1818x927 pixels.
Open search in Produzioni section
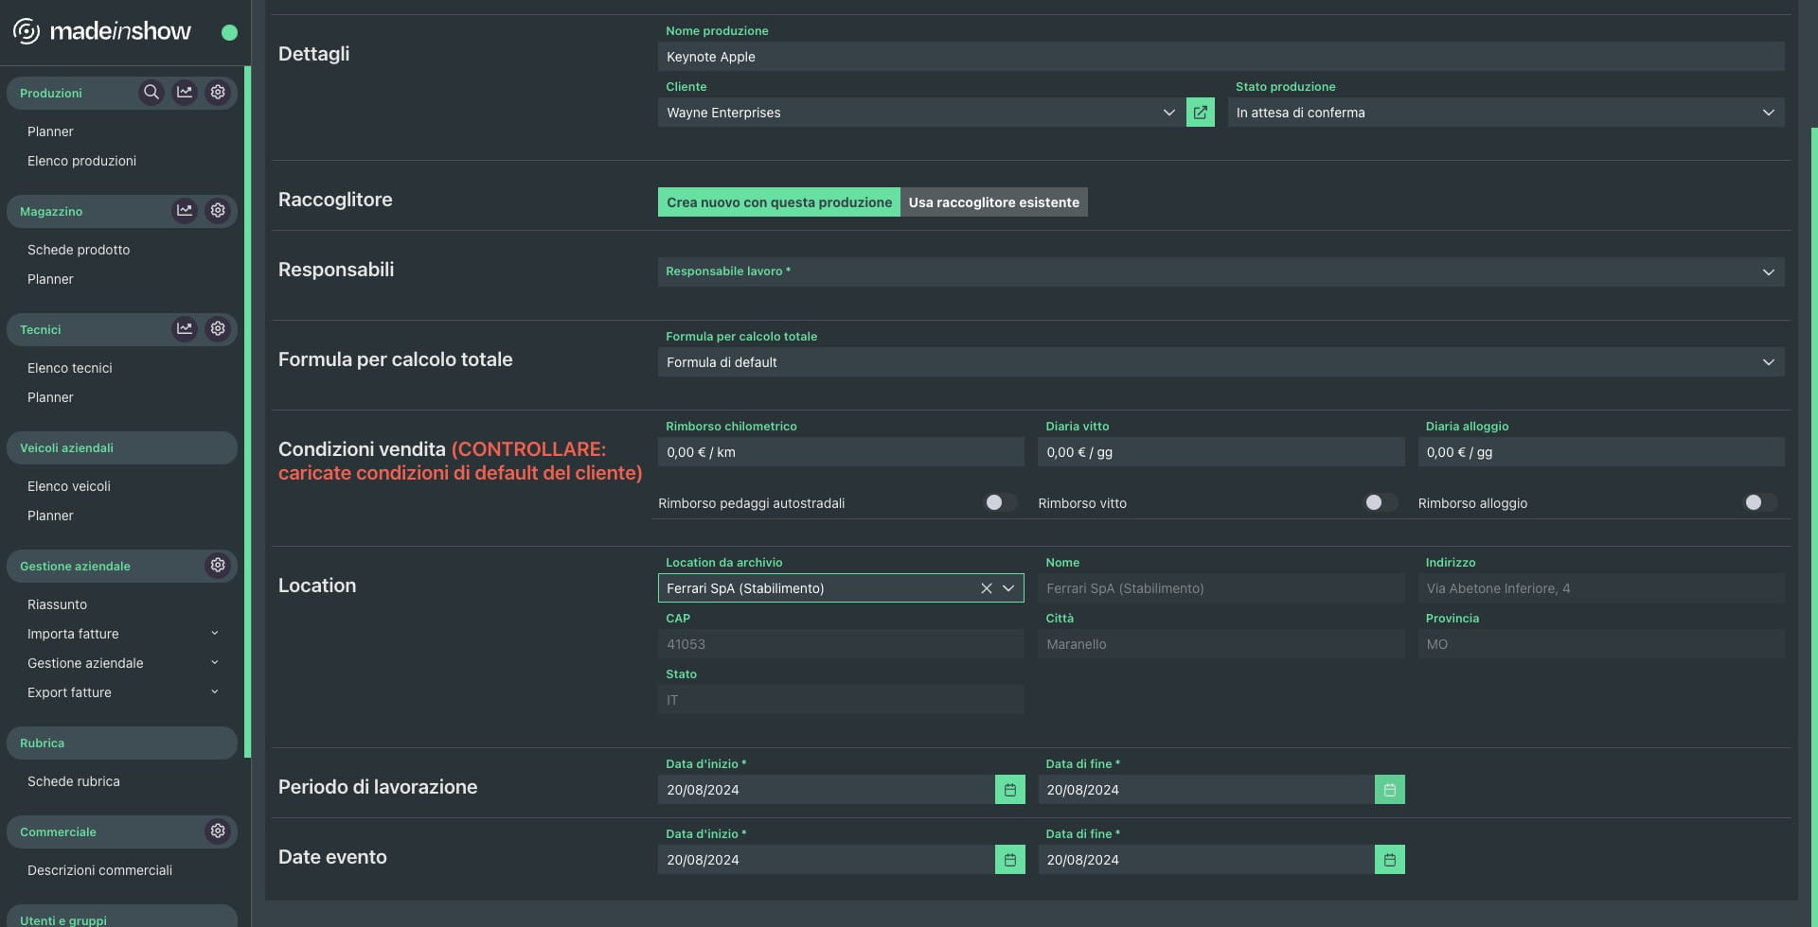151,93
